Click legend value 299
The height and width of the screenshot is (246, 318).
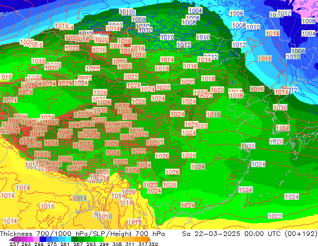[104, 244]
